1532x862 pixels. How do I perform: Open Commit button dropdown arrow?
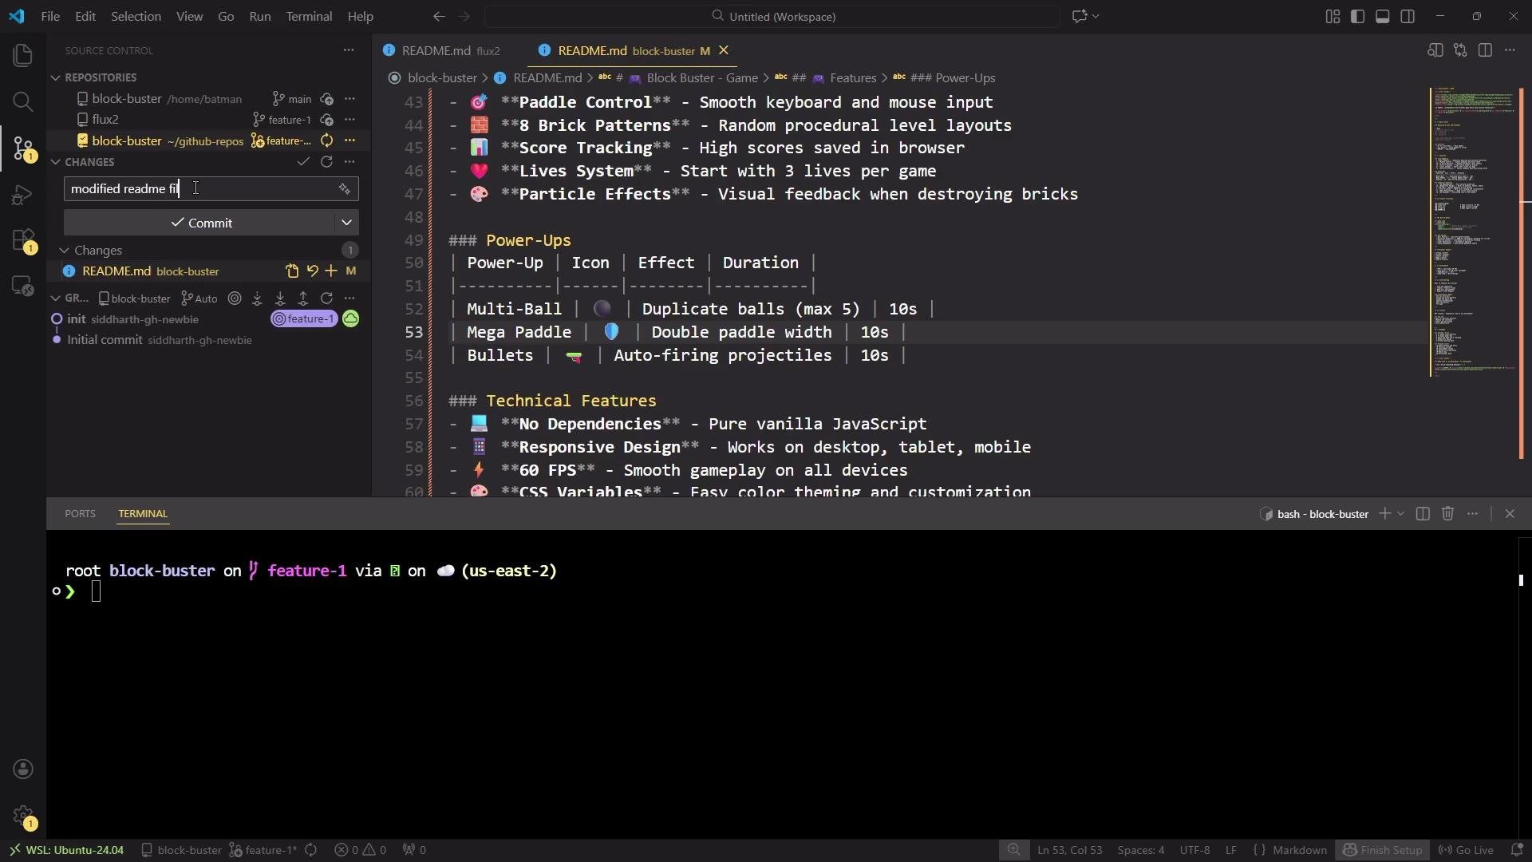tap(346, 223)
